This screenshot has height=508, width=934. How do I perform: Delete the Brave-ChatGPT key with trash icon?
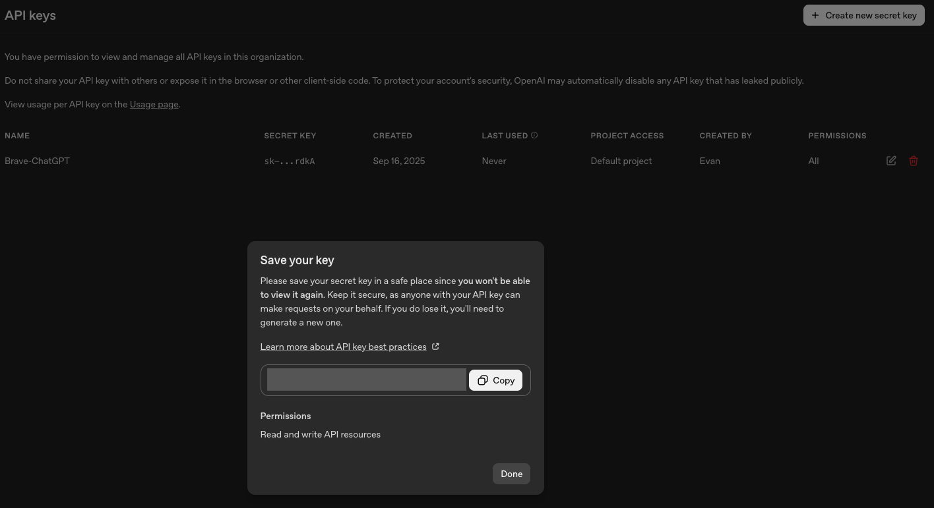[x=914, y=161]
